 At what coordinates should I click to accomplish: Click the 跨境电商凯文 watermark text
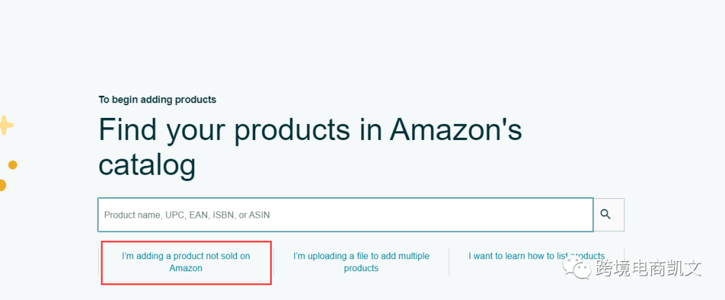648,268
